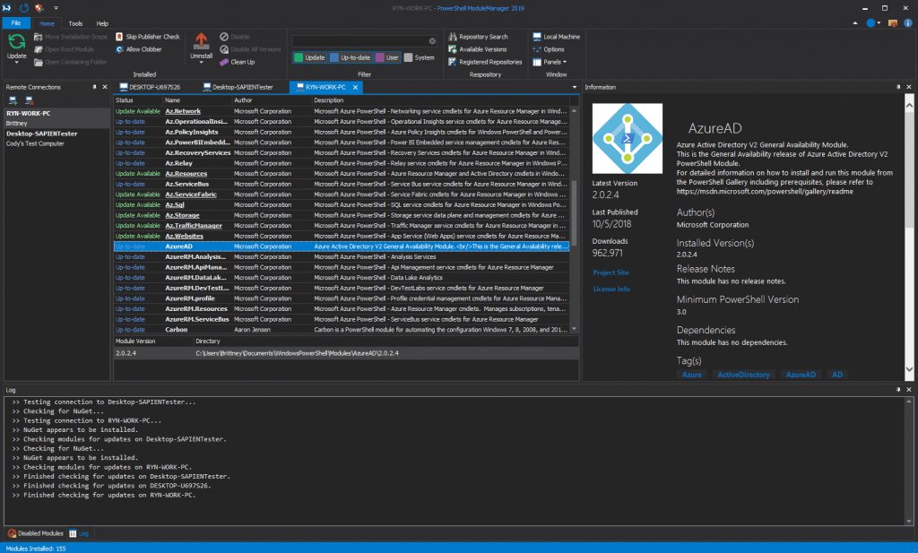Toggle Skip Publisher Check
918x553 pixels.
pyautogui.click(x=148, y=36)
